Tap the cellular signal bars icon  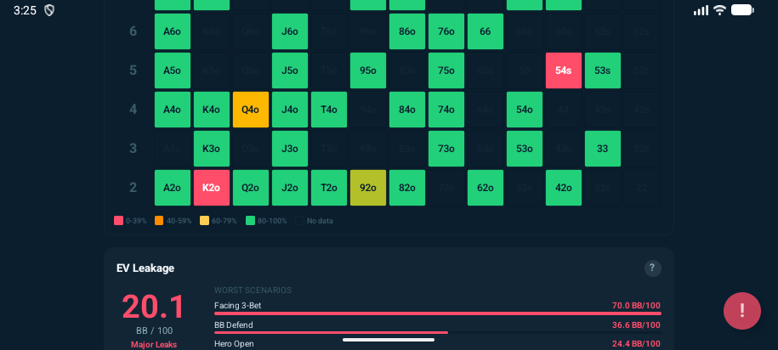[701, 10]
